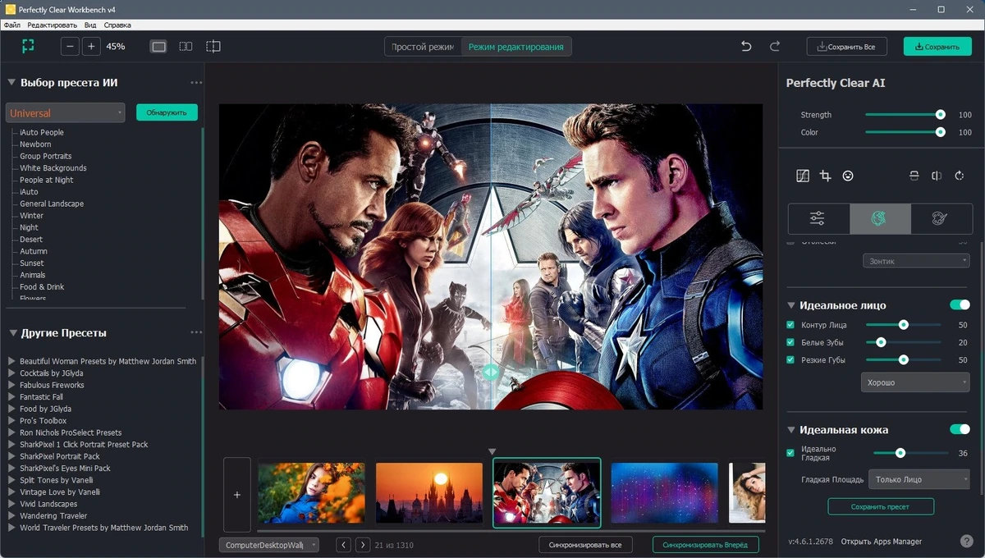Open options dots for AI preset selection
985x558 pixels.
tap(196, 83)
